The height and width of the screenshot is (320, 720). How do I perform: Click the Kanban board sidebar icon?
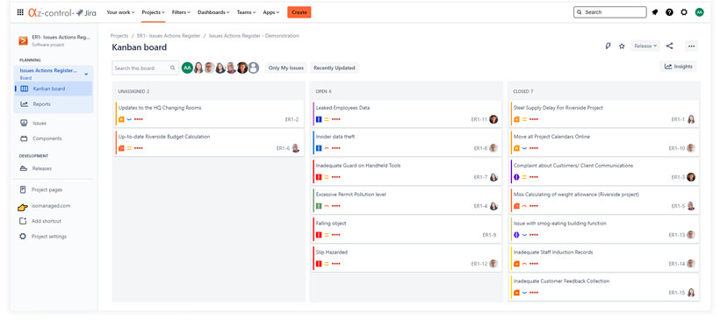[x=25, y=89]
